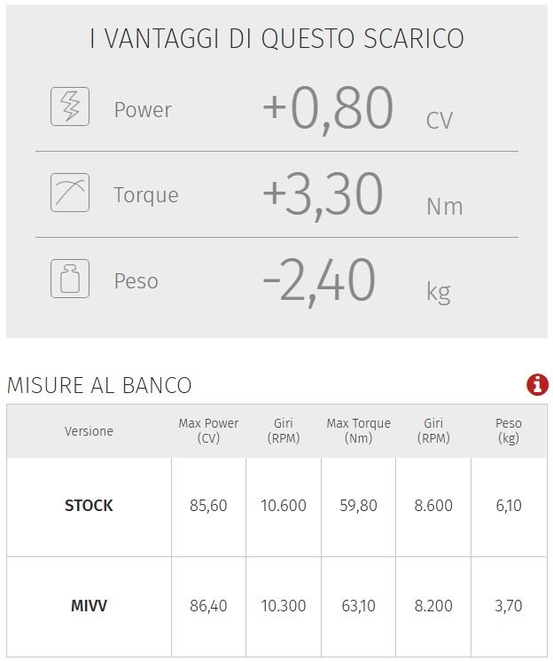Click the I VANTAGGI DI QUESTO SCARICO title
Image resolution: width=553 pixels, height=661 pixels.
[276, 39]
